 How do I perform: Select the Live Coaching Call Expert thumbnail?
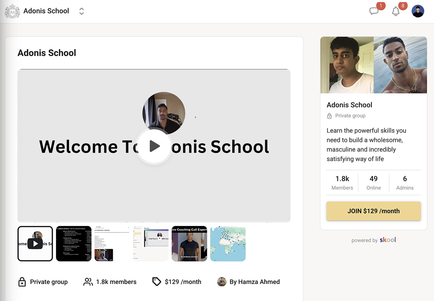coord(189,244)
